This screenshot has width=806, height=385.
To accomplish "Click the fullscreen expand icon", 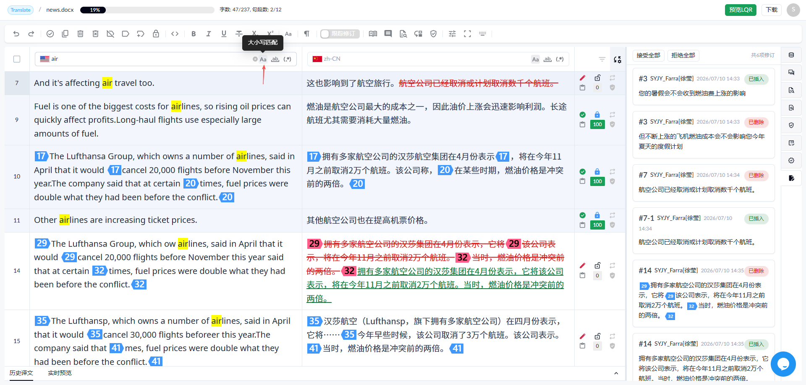I will point(467,34).
